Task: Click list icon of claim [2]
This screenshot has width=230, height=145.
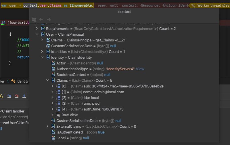Action: click(x=58, y=98)
